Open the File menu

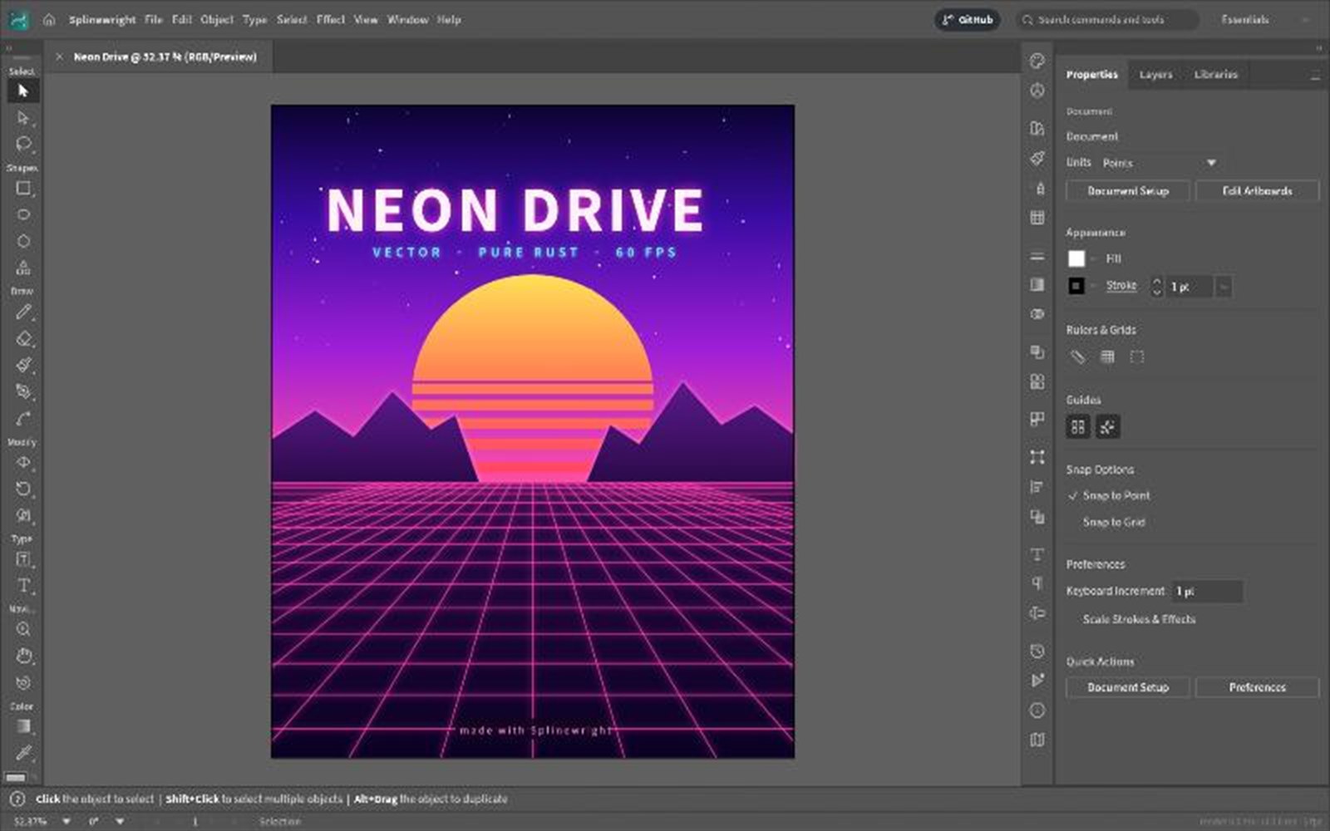click(x=153, y=19)
